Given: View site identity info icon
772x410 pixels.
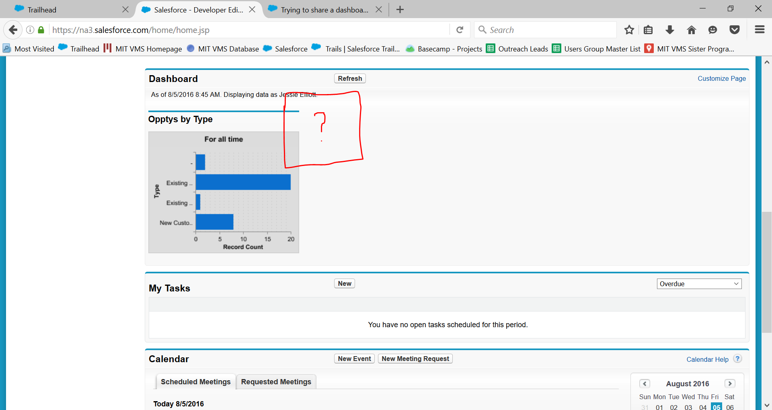Looking at the screenshot, I should pos(30,30).
